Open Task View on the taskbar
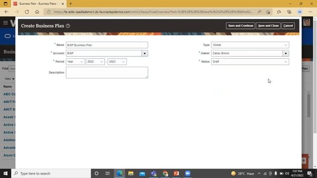 point(107,174)
